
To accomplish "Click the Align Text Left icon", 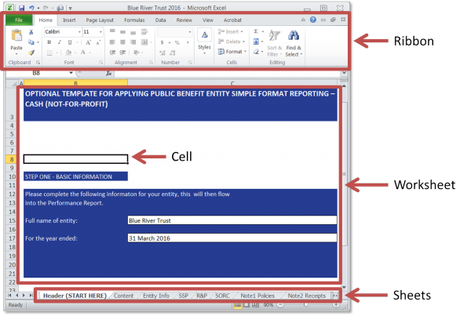I will 112,42.
